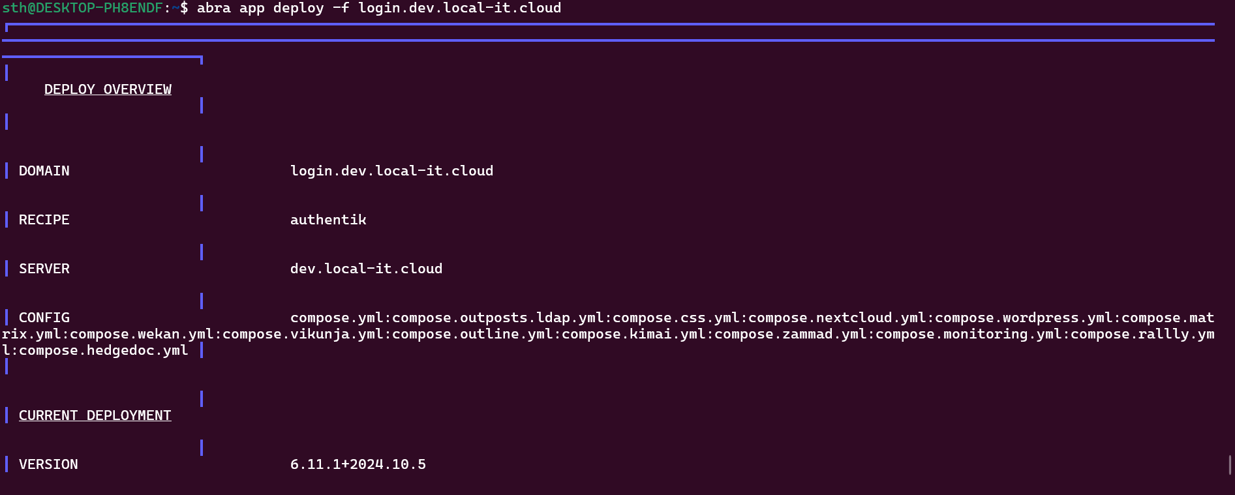Click the server value dev.local-it.cloud
Viewport: 1235px width, 495px height.
click(366, 269)
